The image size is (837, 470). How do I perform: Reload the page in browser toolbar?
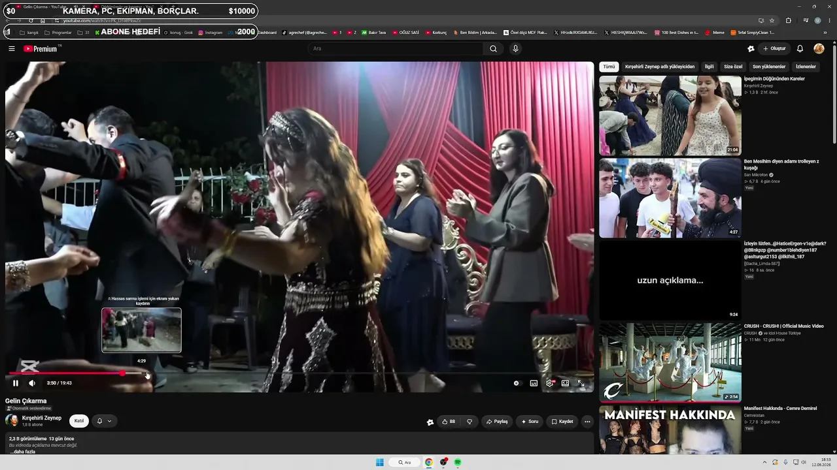point(31,20)
